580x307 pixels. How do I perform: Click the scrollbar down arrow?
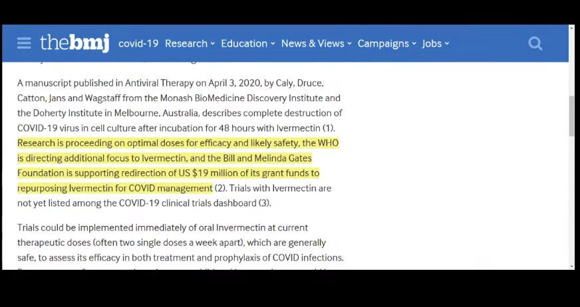(x=572, y=266)
